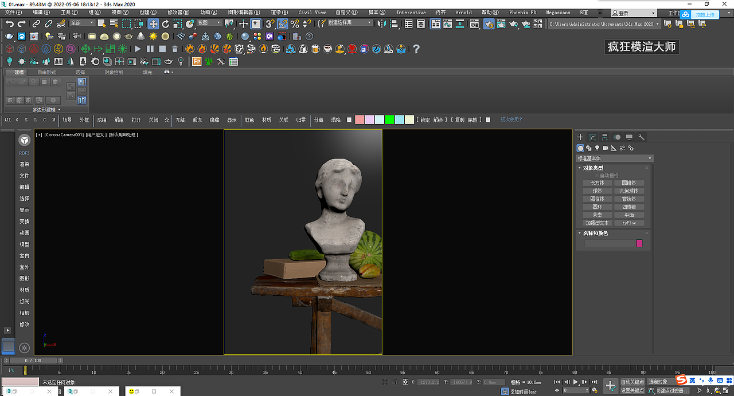Toggle the 自动栅格 autogrid checkbox
The width and height of the screenshot is (734, 396).
point(596,176)
